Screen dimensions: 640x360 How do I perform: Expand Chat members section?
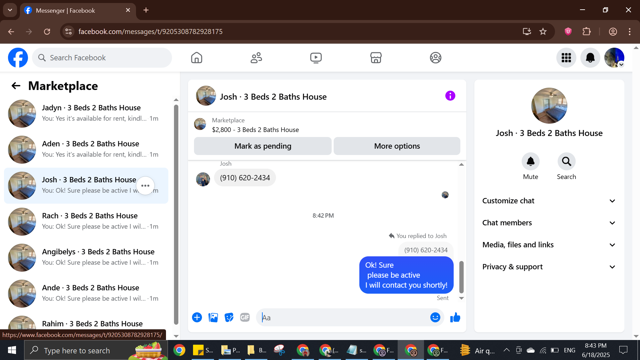(549, 223)
